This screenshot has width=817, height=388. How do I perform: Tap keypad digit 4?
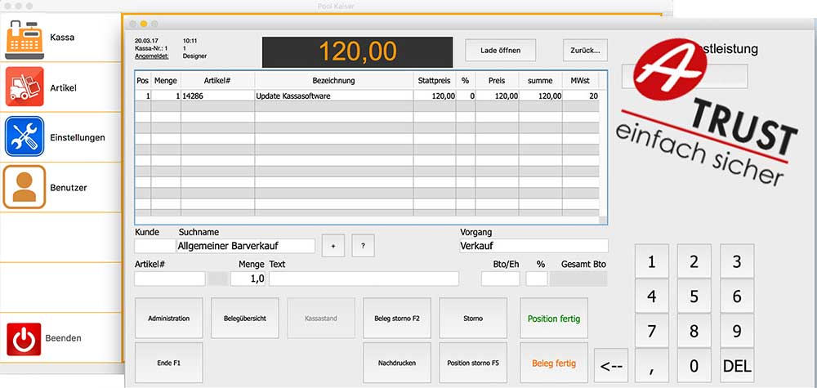click(x=652, y=297)
